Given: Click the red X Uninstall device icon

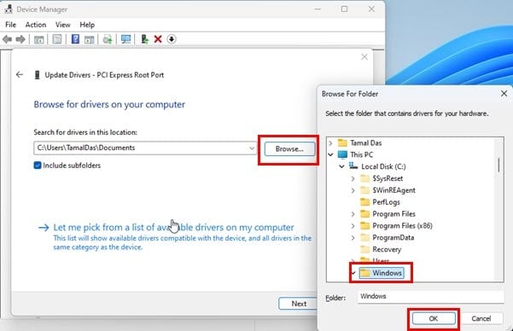Looking at the screenshot, I should coord(158,39).
